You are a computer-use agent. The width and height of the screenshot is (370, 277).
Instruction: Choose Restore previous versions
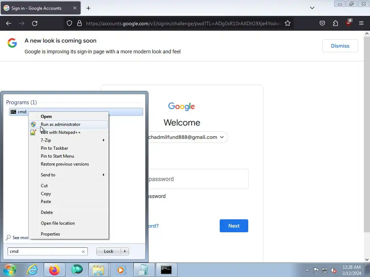[x=68, y=164]
